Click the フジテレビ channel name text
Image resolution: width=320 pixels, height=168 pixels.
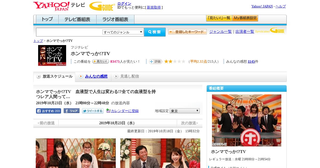point(79,47)
